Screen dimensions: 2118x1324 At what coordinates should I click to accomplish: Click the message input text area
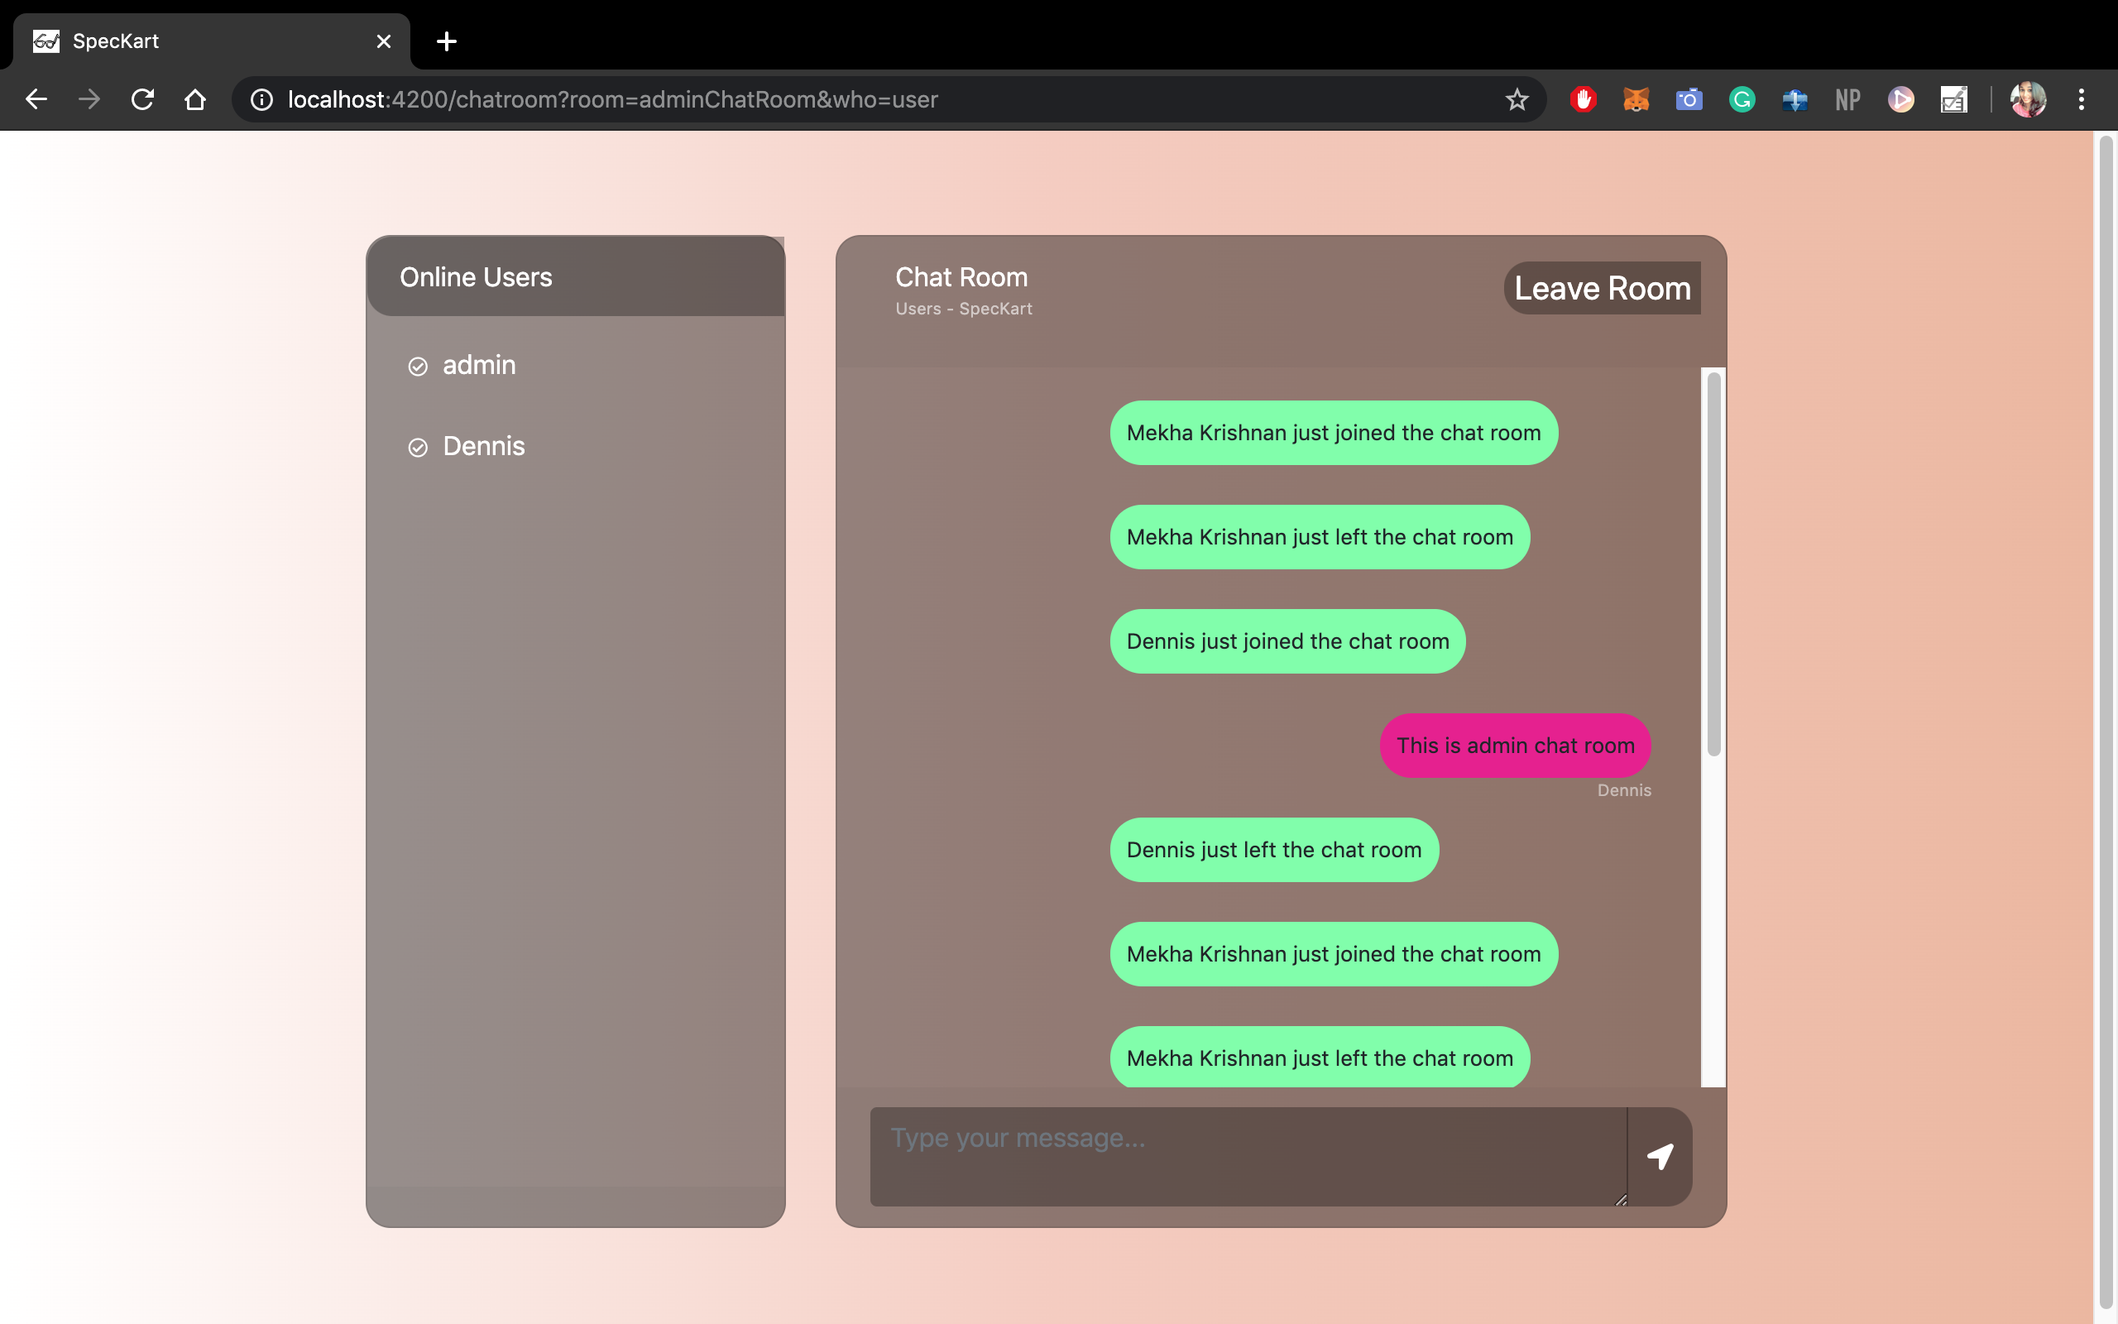[1247, 1156]
